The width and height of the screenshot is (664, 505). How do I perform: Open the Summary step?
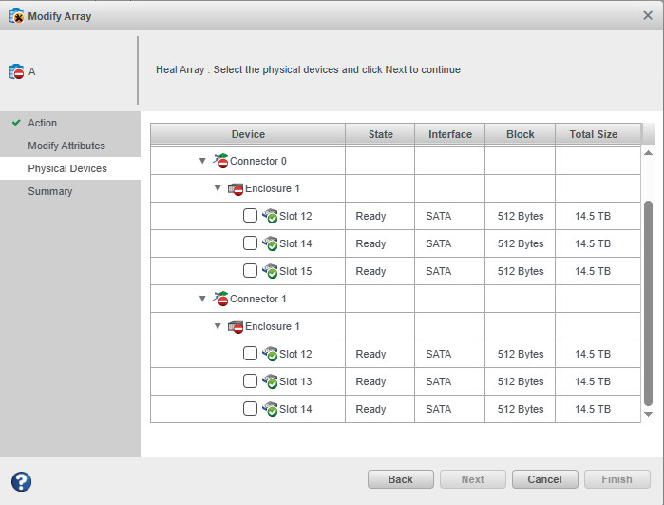50,191
